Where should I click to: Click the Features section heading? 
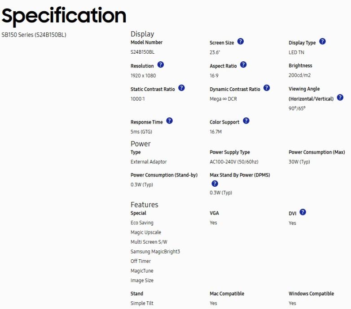click(x=144, y=205)
